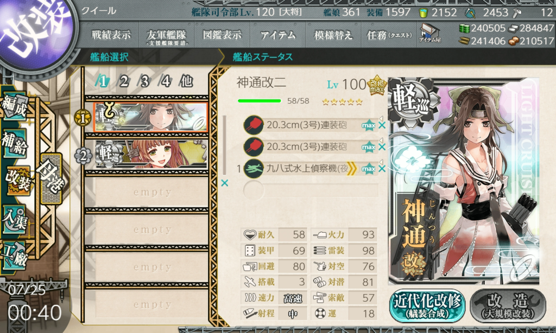The height and width of the screenshot is (333, 556).
Task: Open the アイテム屋 item shop icon
Action: (429, 33)
